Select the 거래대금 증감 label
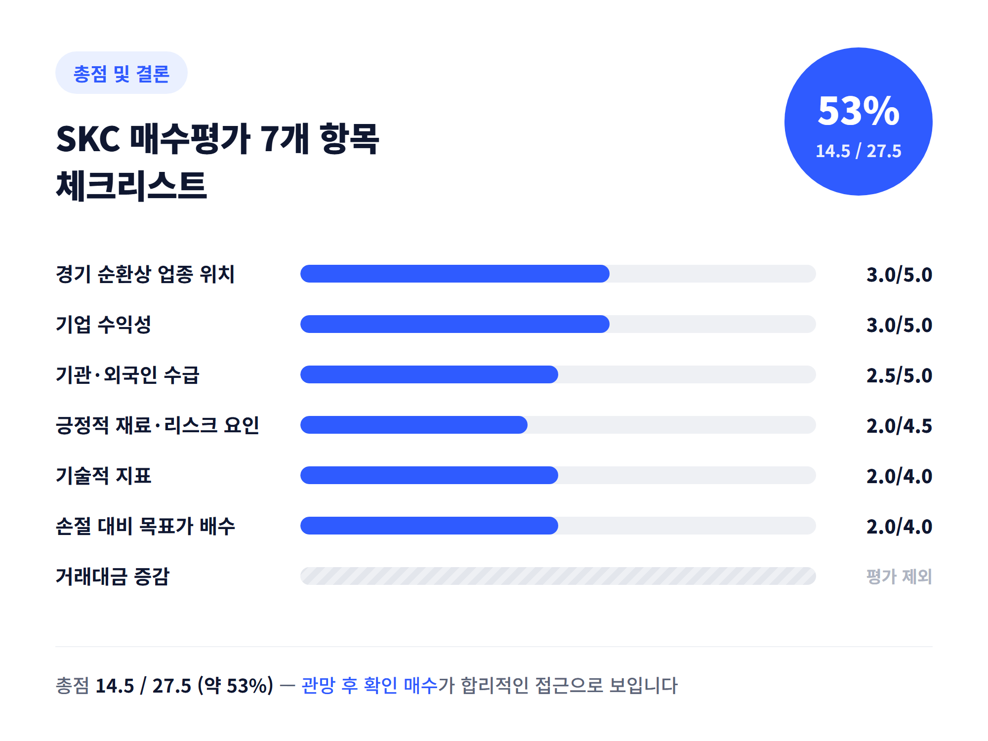 113,576
